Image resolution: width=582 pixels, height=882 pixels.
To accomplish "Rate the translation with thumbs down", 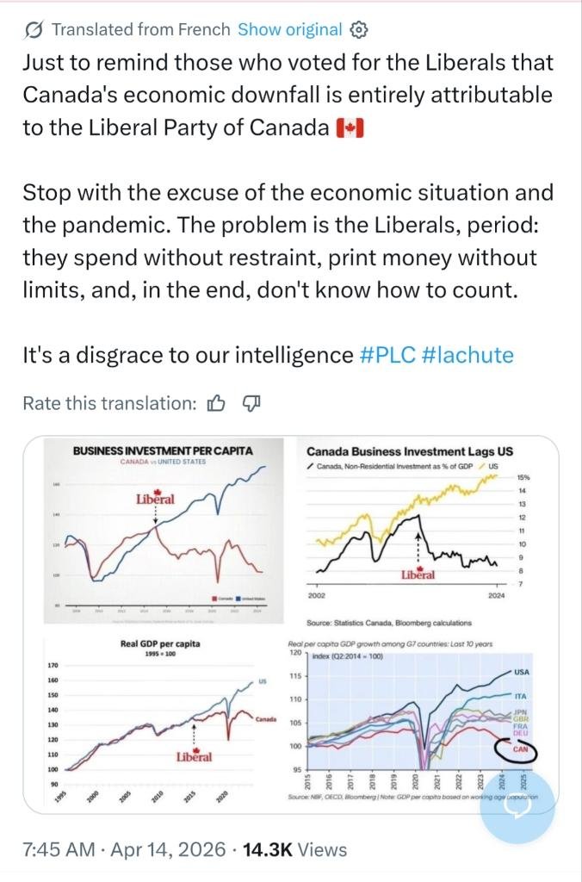I will [x=251, y=403].
